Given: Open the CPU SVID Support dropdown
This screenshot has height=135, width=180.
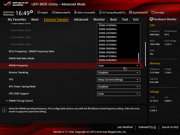Looking at the screenshot, I should (118, 94).
